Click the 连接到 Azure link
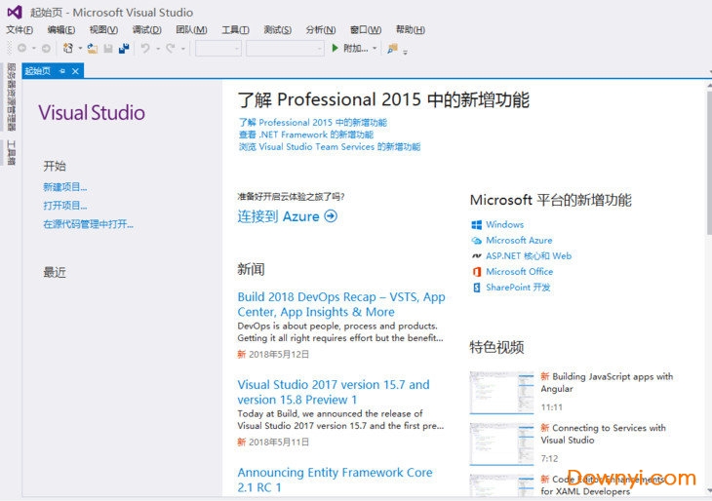The height and width of the screenshot is (501, 712). [287, 216]
